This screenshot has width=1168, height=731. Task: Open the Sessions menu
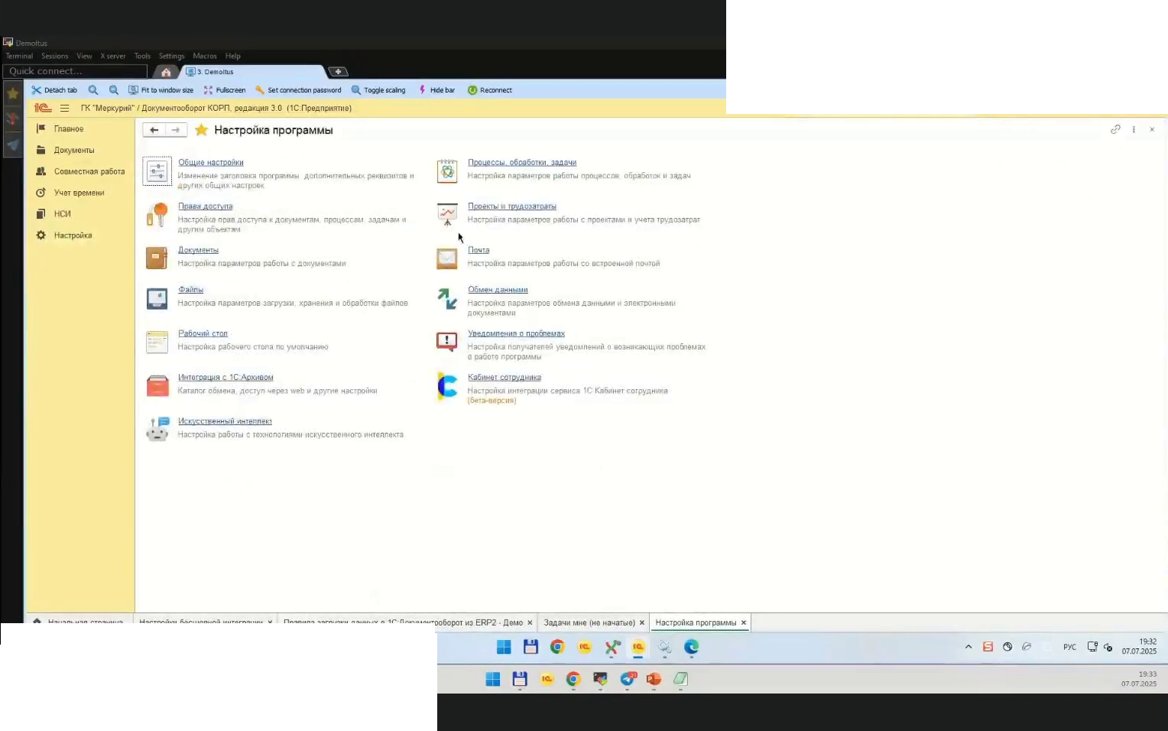click(55, 56)
